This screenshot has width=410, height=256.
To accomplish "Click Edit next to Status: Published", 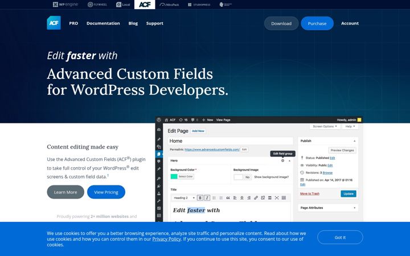I will [333, 158].
